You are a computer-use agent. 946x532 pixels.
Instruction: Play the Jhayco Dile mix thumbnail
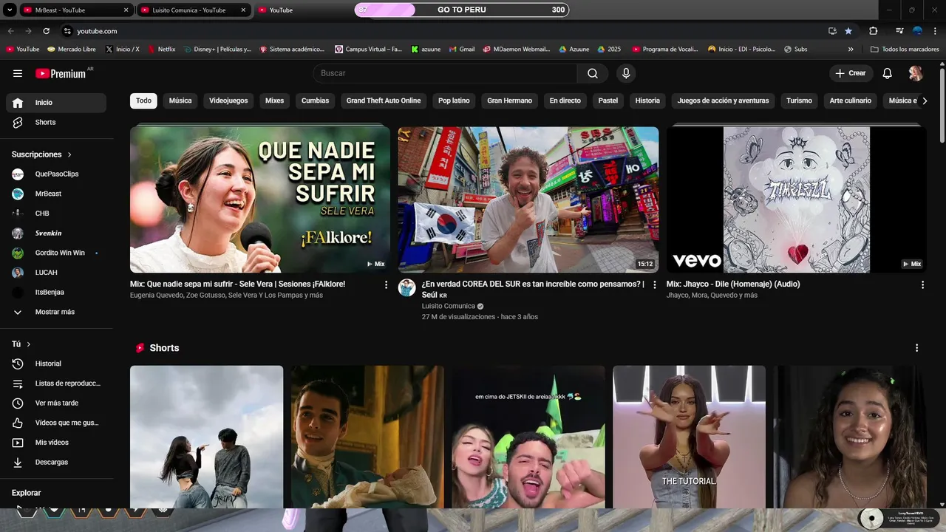coord(796,199)
